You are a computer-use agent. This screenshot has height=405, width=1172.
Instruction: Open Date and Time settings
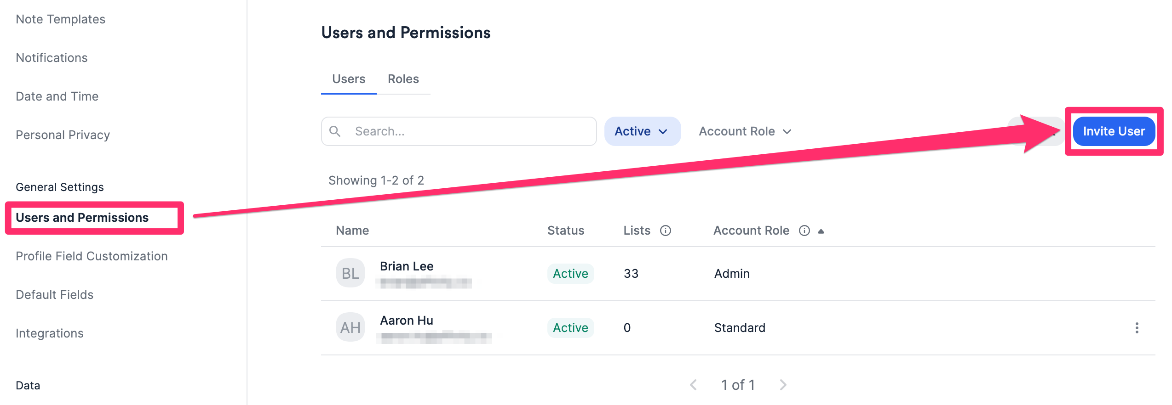pos(57,96)
